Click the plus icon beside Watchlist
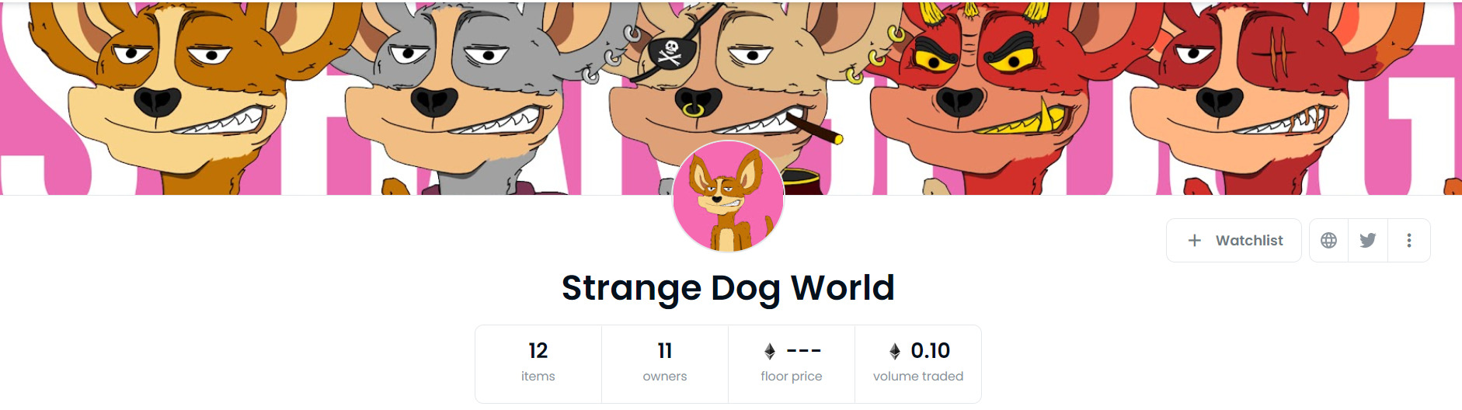 point(1195,241)
